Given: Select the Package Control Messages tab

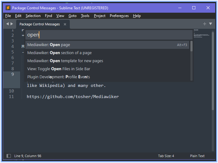Looking at the screenshot, I should (x=40, y=24).
